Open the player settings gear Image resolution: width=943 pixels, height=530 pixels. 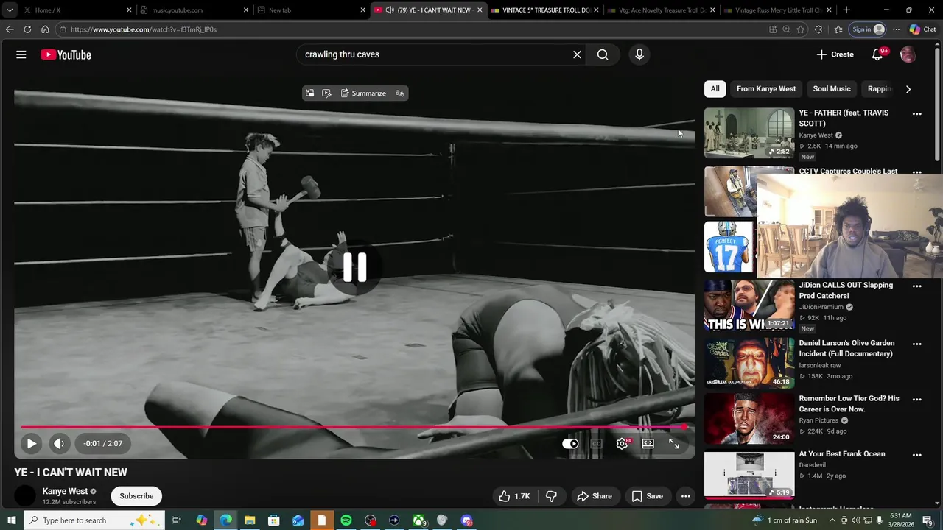tap(623, 444)
